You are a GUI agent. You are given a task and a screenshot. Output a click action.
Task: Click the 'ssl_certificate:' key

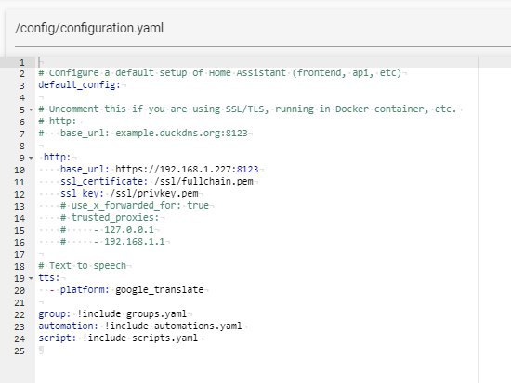point(104,181)
